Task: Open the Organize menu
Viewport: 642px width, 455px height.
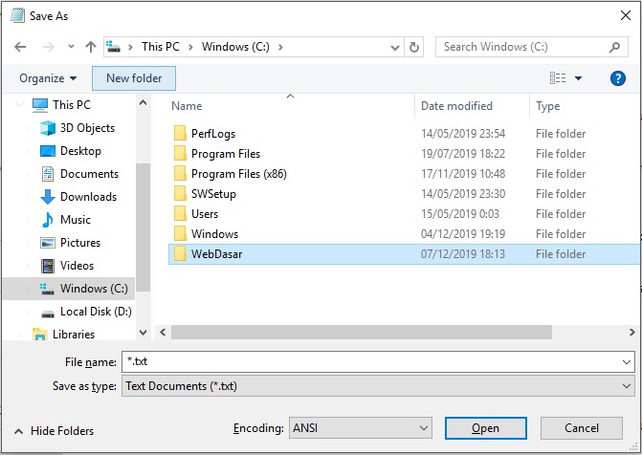Action: pyautogui.click(x=48, y=78)
